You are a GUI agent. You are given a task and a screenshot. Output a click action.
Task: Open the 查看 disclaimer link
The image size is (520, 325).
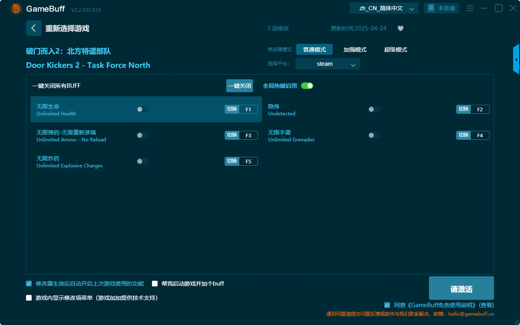click(487, 305)
